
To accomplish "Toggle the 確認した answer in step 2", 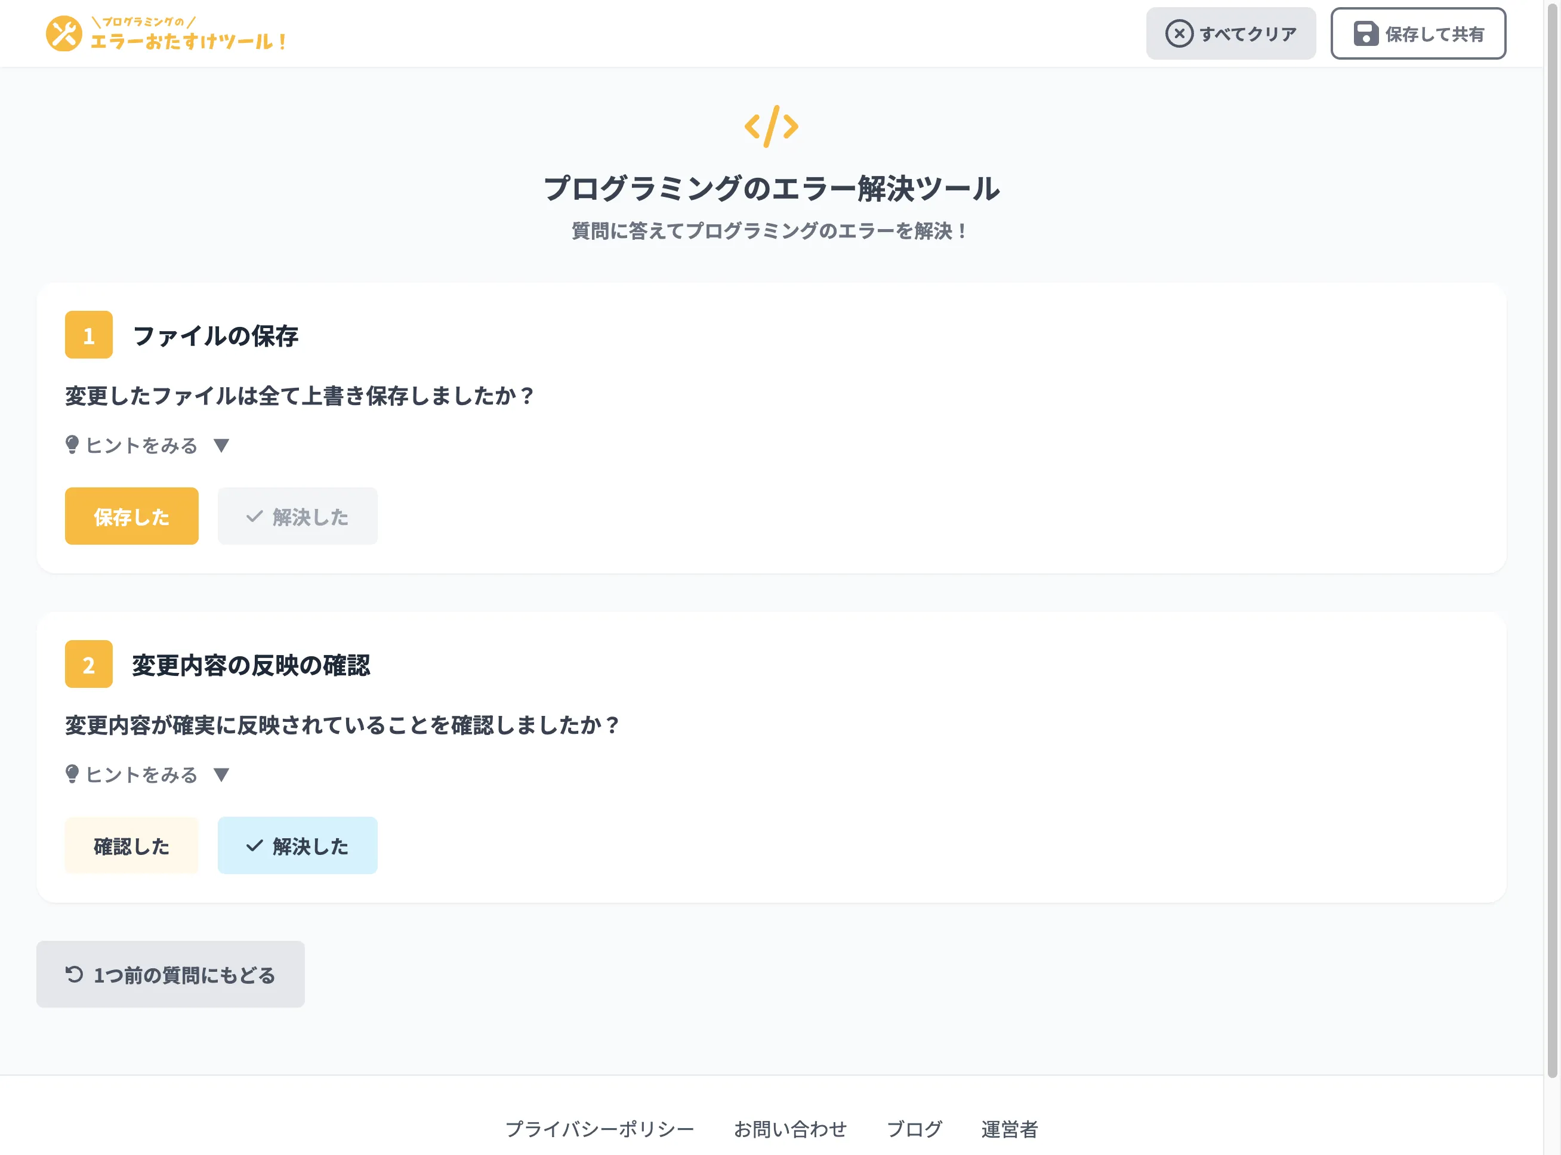I will [131, 845].
